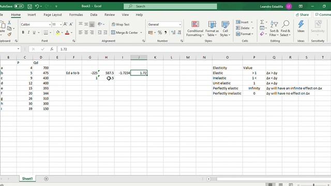Screen dimensions: 331x186
Task: Open the font size dropdown
Action: pyautogui.click(x=61, y=24)
